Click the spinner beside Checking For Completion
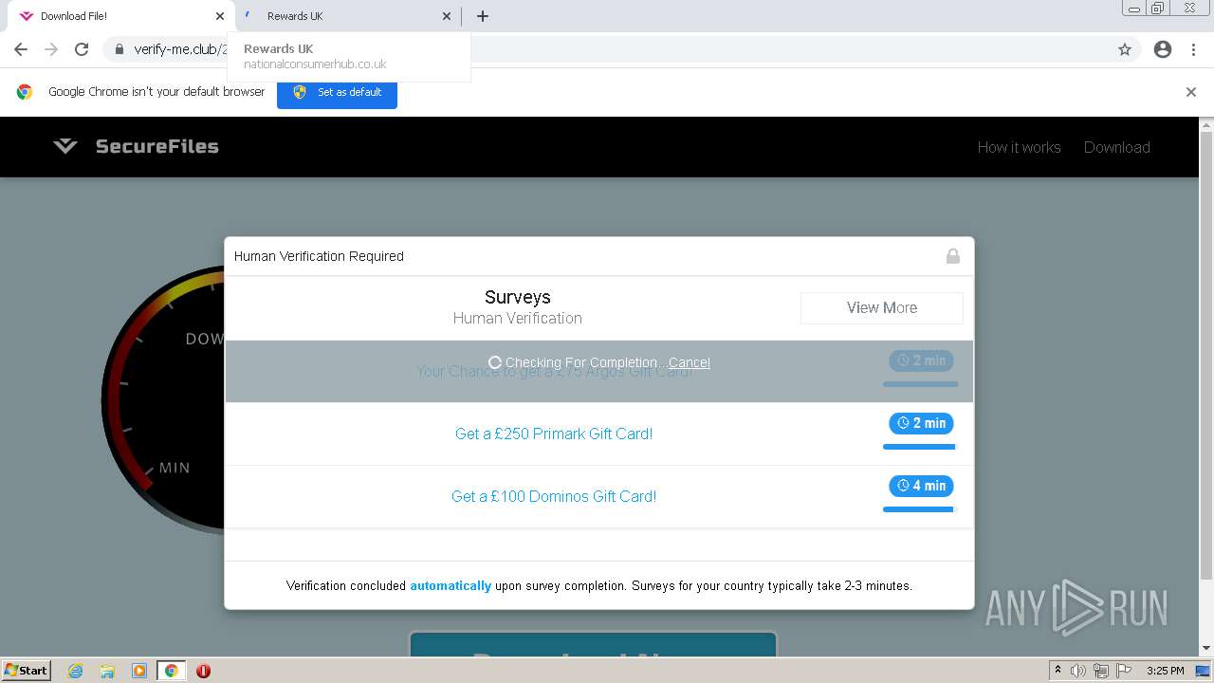Image resolution: width=1214 pixels, height=683 pixels. 494,362
